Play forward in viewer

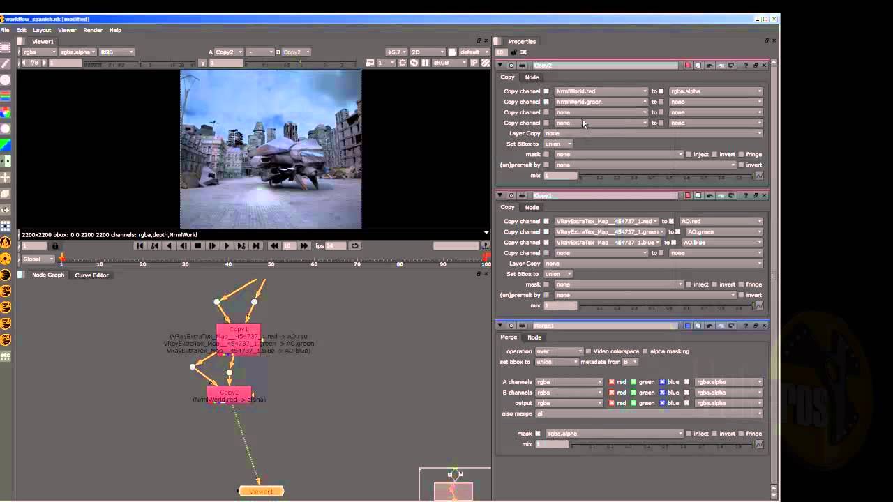227,245
